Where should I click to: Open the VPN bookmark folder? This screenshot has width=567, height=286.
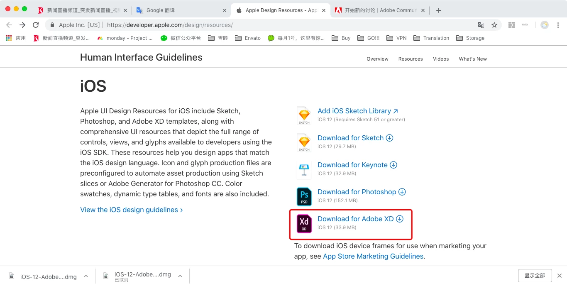[x=396, y=38]
